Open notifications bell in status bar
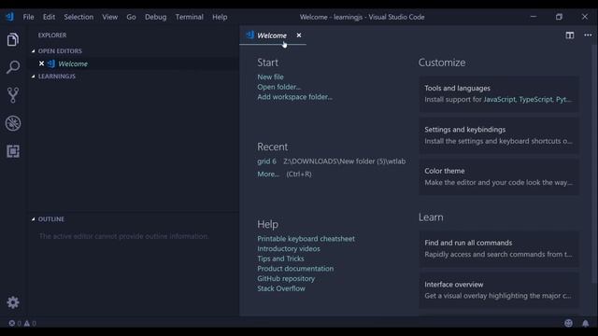Viewport: 598px width, 336px height. pyautogui.click(x=586, y=324)
